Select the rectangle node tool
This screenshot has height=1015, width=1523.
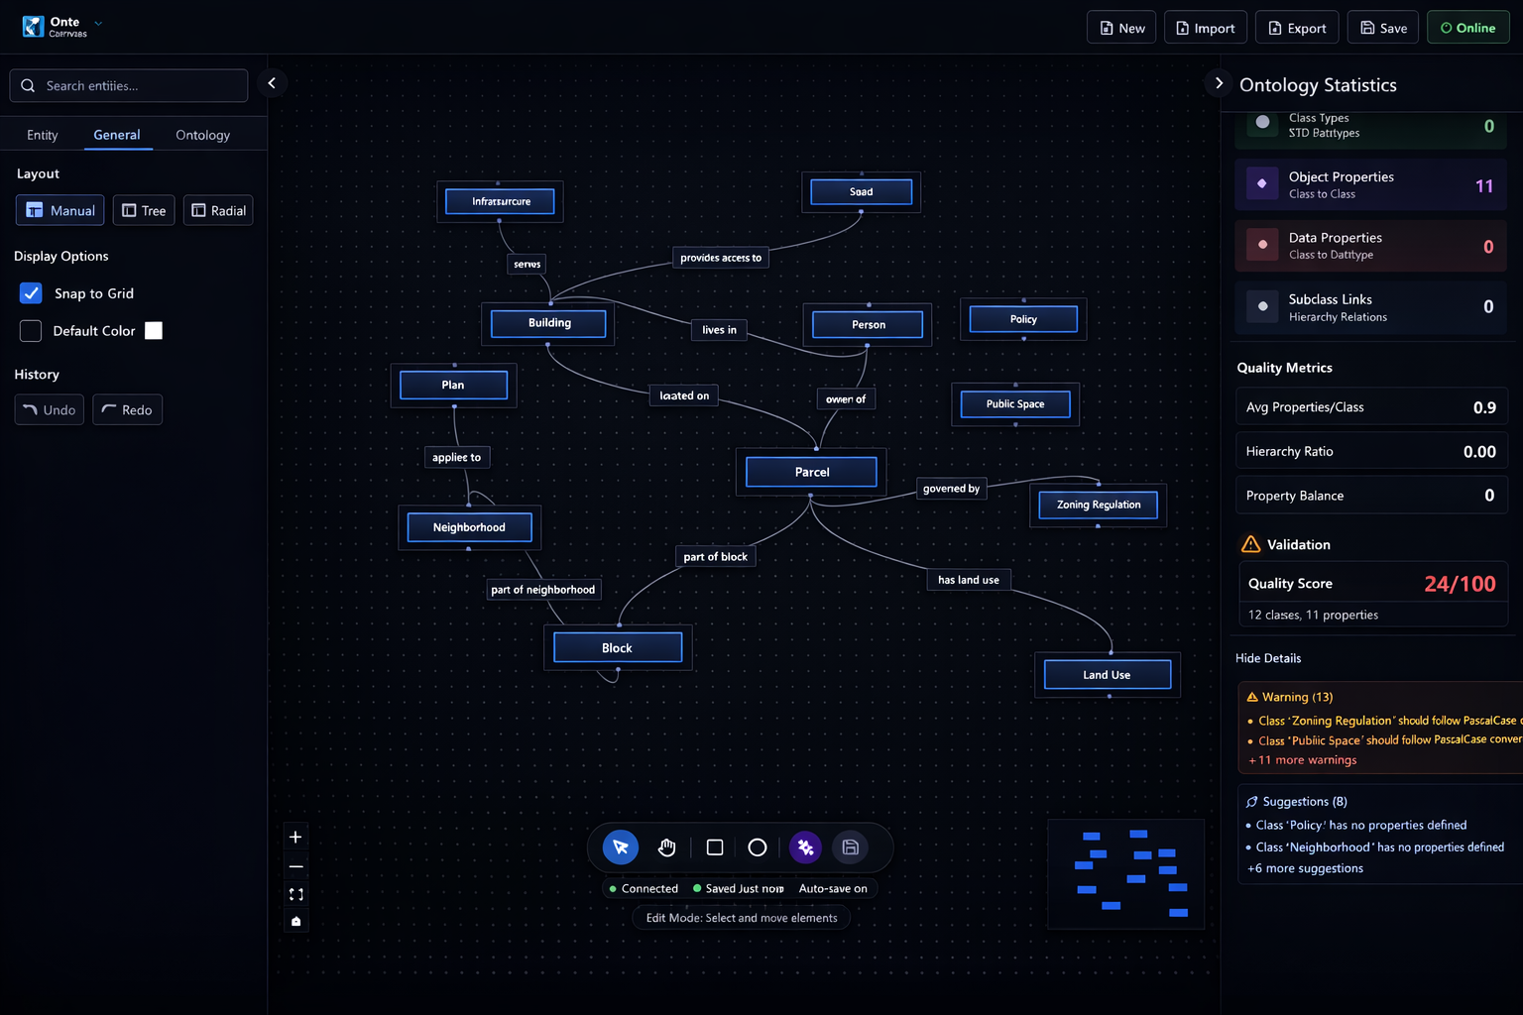pyautogui.click(x=713, y=847)
